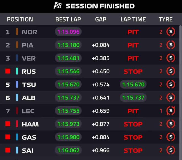This screenshot has width=182, height=160.
Task: Click Norris's purple 1:15.096 best lap
Action: 68,32
